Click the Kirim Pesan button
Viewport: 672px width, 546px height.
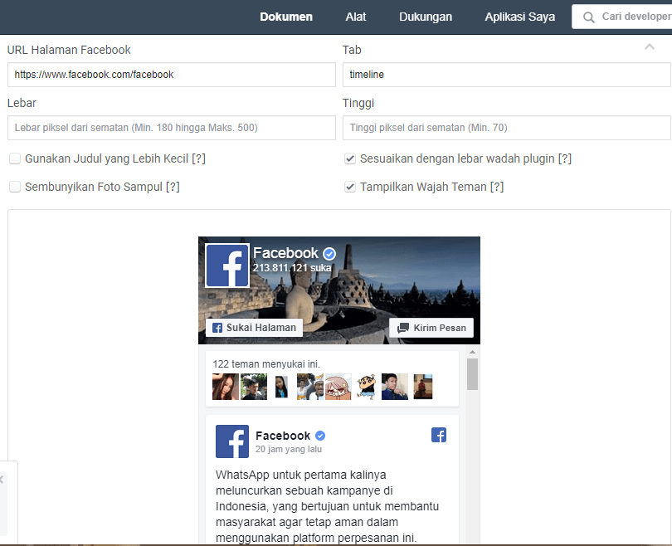431,328
